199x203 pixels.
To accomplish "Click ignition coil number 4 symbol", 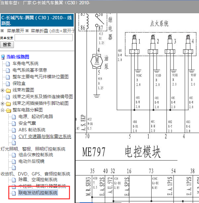I will pyautogui.click(x=188, y=44).
